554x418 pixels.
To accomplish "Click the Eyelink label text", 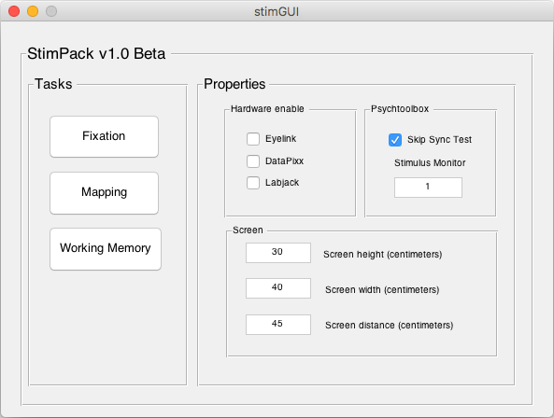I will [x=281, y=139].
